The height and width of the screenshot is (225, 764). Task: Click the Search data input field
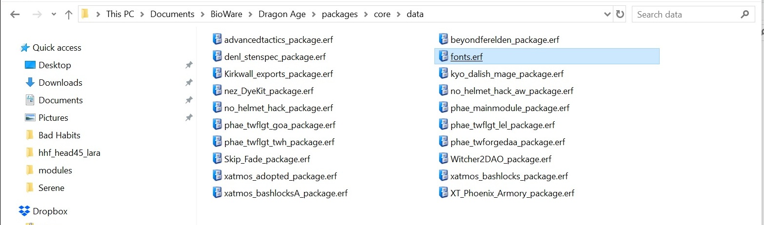(685, 14)
